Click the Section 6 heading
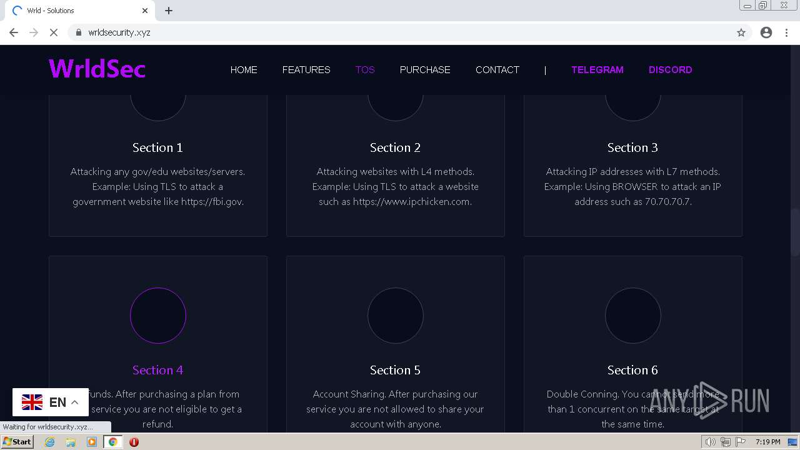This screenshot has width=800, height=450. pos(632,370)
